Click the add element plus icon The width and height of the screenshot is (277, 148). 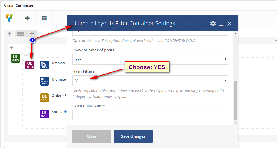click(27, 18)
